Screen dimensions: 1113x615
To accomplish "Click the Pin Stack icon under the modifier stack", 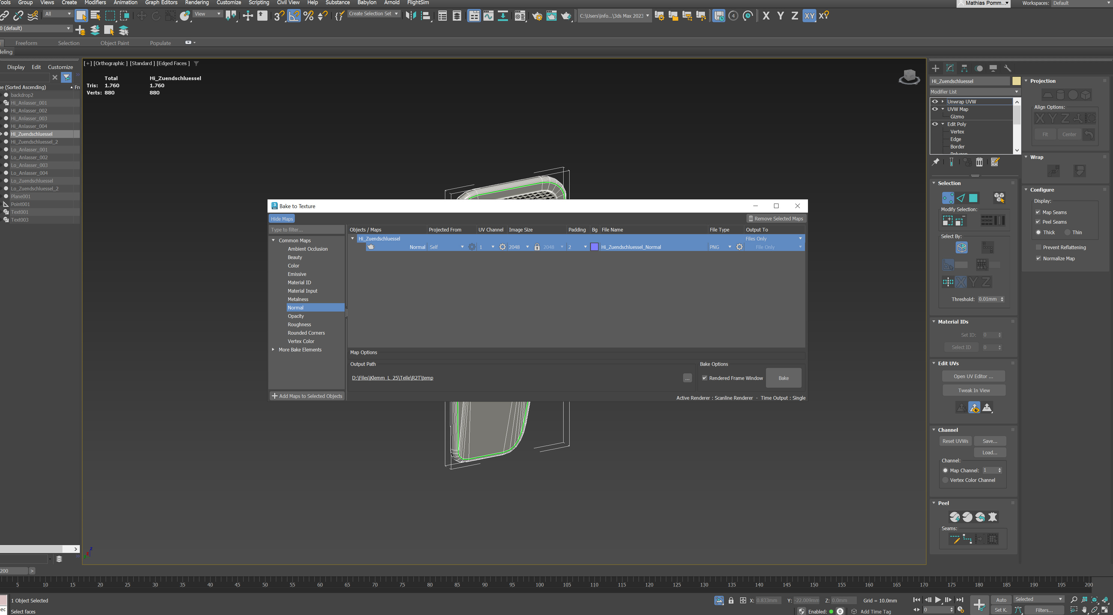I will pos(936,162).
